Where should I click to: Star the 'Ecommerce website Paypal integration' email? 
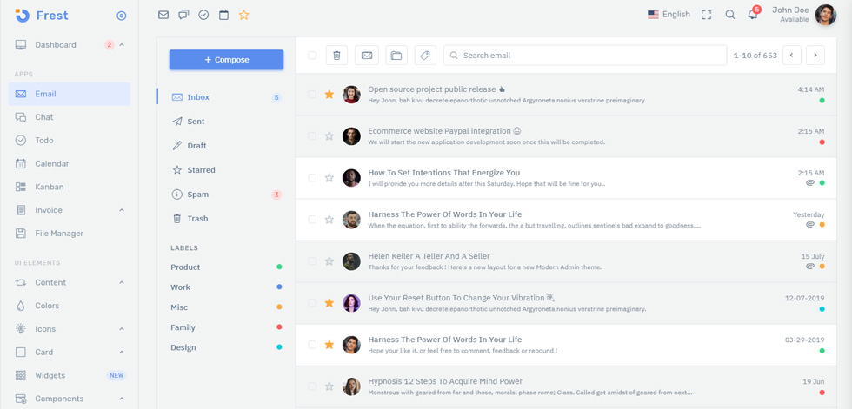tap(329, 136)
